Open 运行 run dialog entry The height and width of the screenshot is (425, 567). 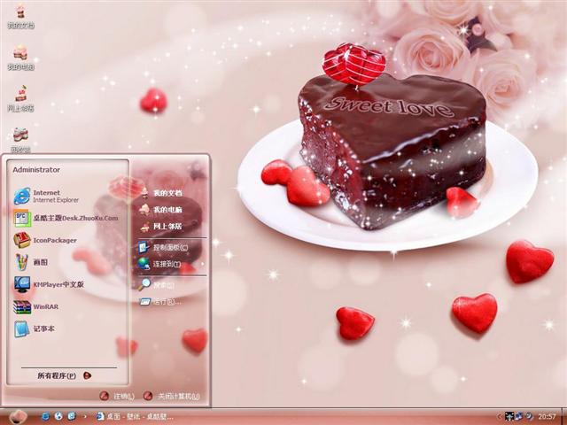click(159, 301)
